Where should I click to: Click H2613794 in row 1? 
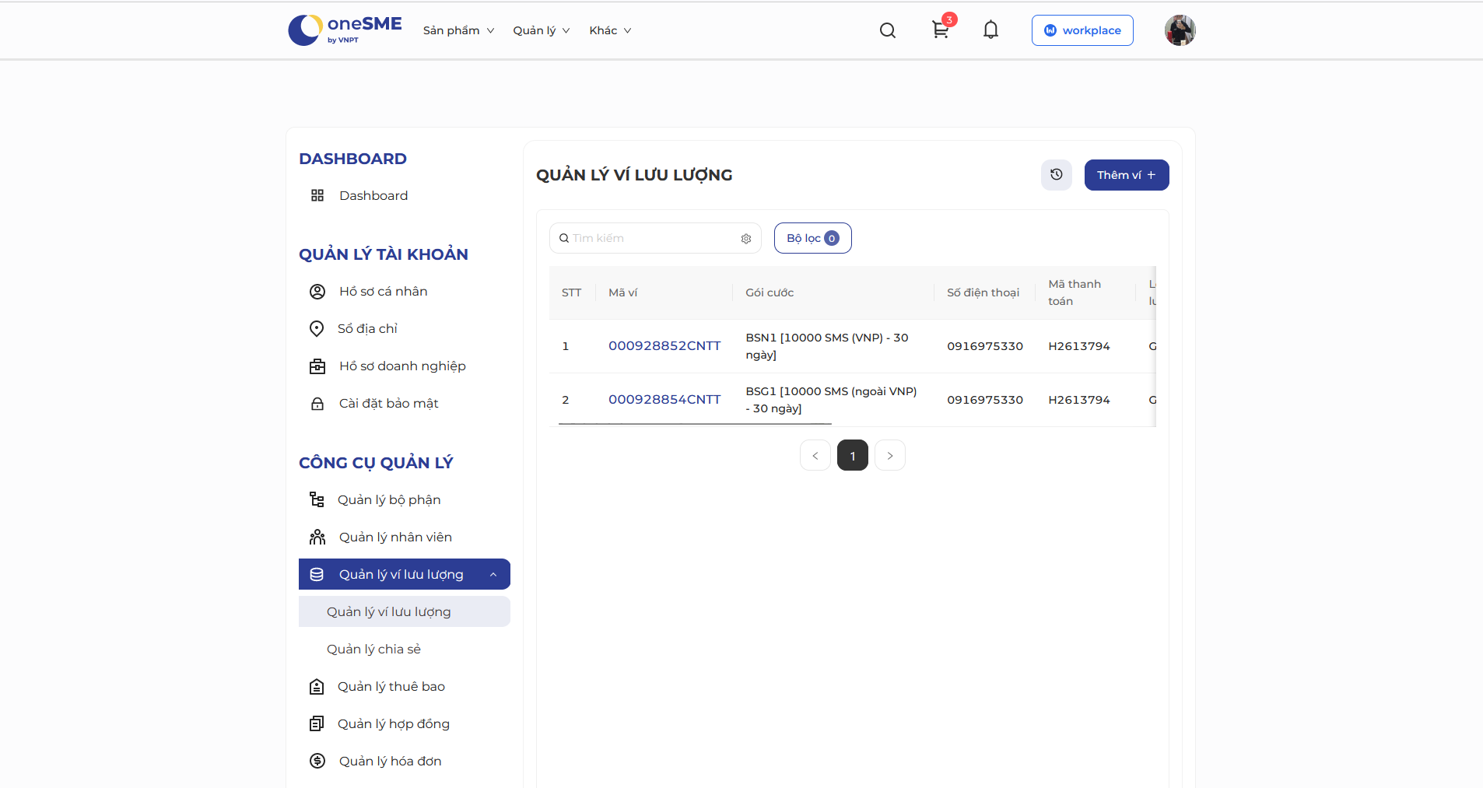[x=1079, y=346]
